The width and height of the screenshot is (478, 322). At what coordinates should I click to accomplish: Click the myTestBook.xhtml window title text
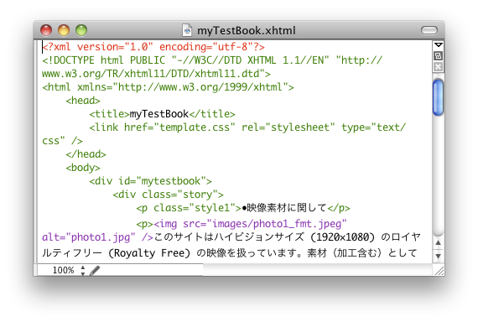(x=247, y=30)
